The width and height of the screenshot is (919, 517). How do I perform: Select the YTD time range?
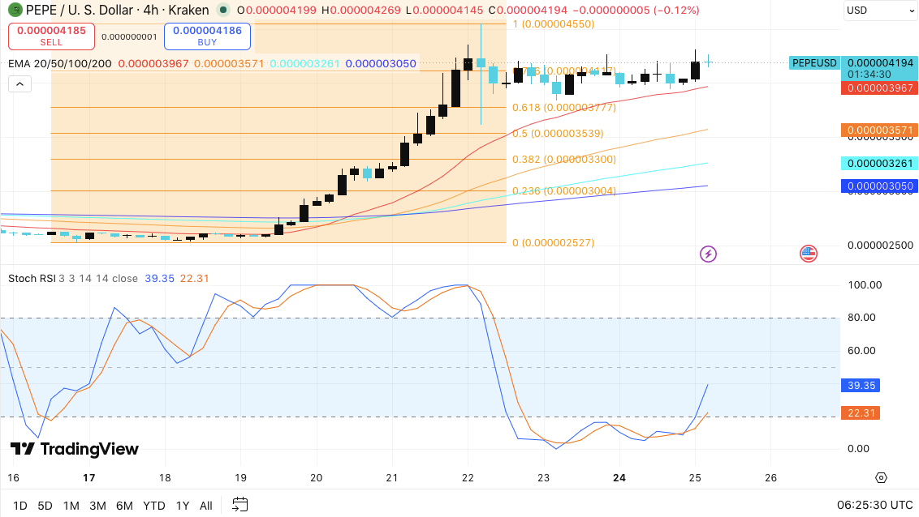154,506
